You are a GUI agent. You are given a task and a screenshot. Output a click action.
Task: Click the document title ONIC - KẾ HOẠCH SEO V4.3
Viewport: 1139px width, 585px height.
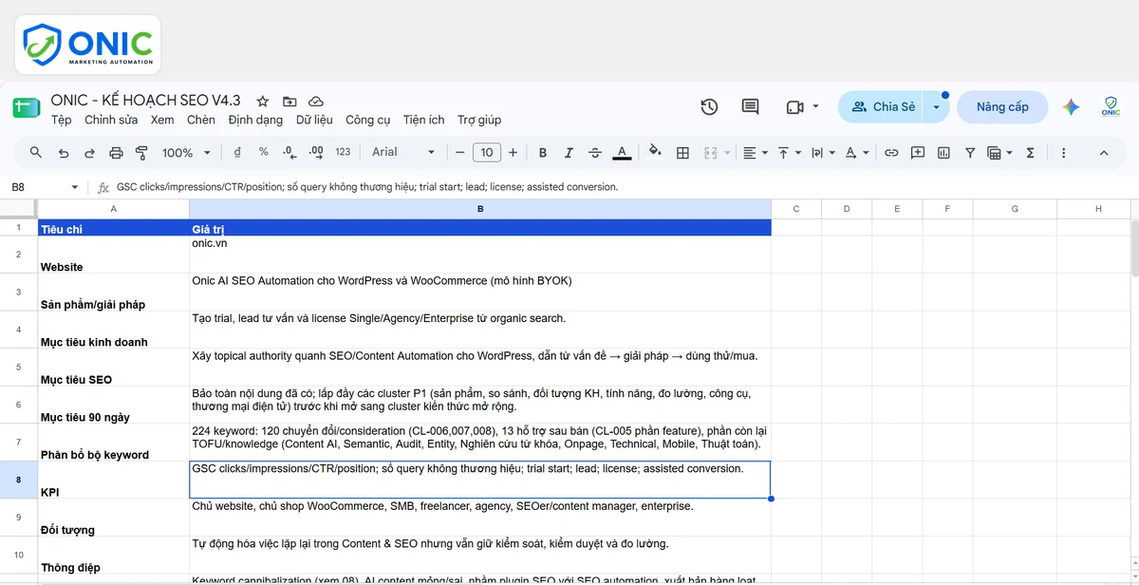[x=146, y=100]
